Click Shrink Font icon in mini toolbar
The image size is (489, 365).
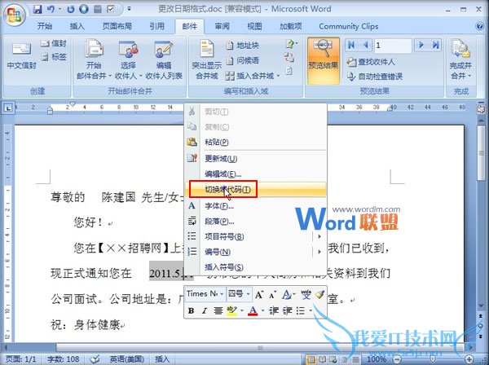(273, 294)
